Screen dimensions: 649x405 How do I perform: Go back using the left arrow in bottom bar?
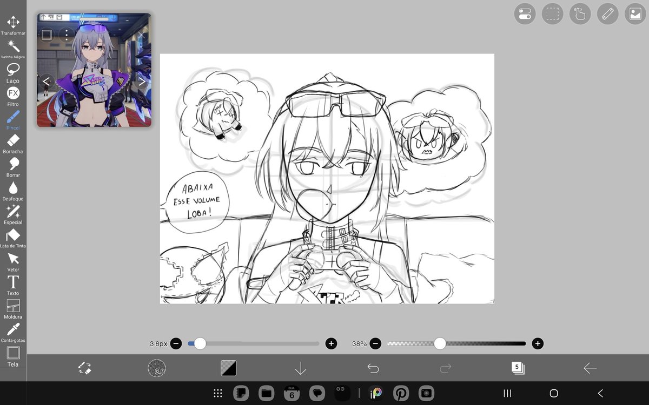(590, 368)
